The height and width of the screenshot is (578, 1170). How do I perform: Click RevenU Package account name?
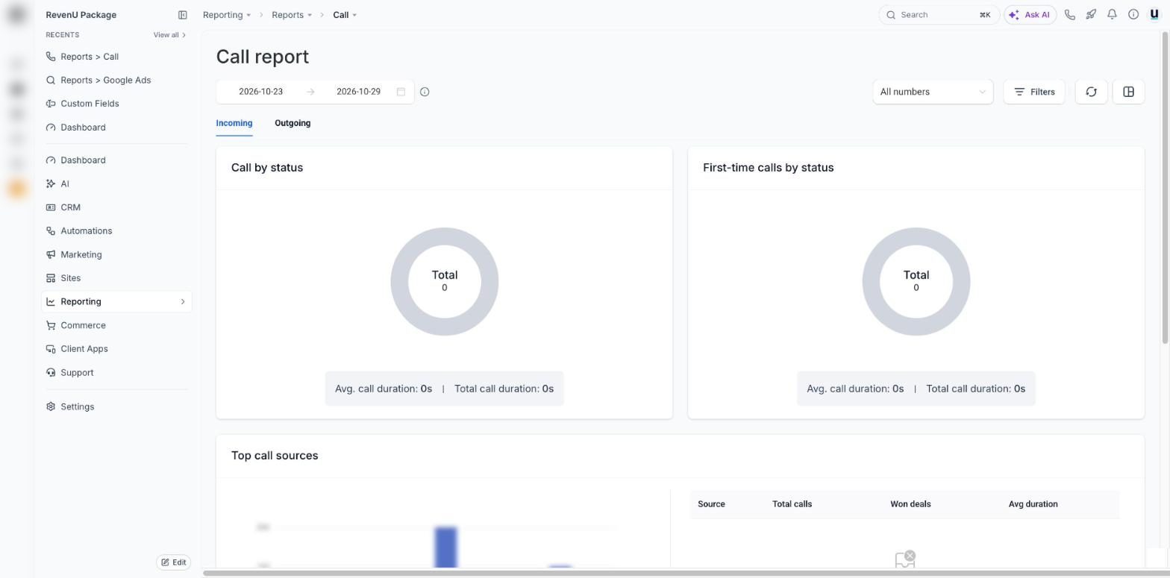[x=81, y=15]
